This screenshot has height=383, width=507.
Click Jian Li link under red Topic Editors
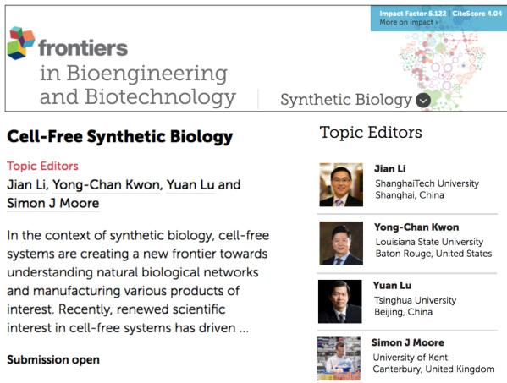coord(27,184)
